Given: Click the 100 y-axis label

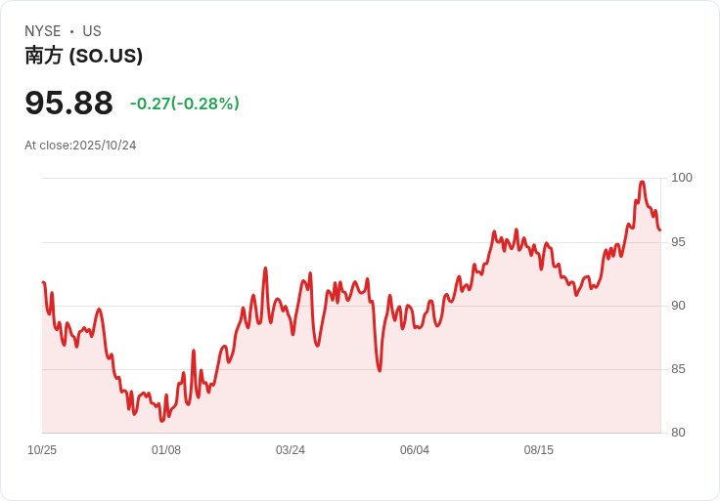Looking at the screenshot, I should 682,178.
